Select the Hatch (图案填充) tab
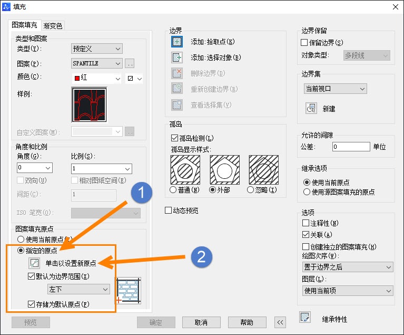Viewport: 404px width, 335px height. pos(24,25)
